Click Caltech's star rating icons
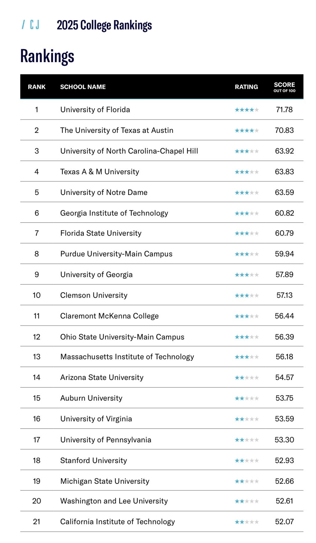 pyautogui.click(x=247, y=522)
